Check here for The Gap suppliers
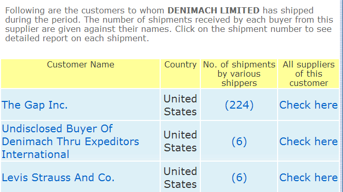This screenshot has width=343, height=192. pyautogui.click(x=308, y=105)
